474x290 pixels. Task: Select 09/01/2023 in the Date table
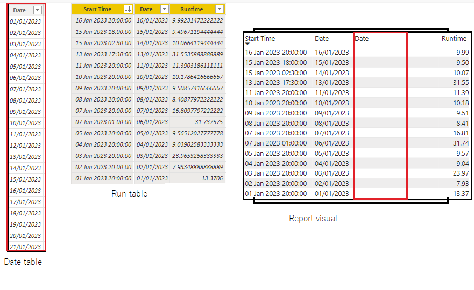point(25,112)
